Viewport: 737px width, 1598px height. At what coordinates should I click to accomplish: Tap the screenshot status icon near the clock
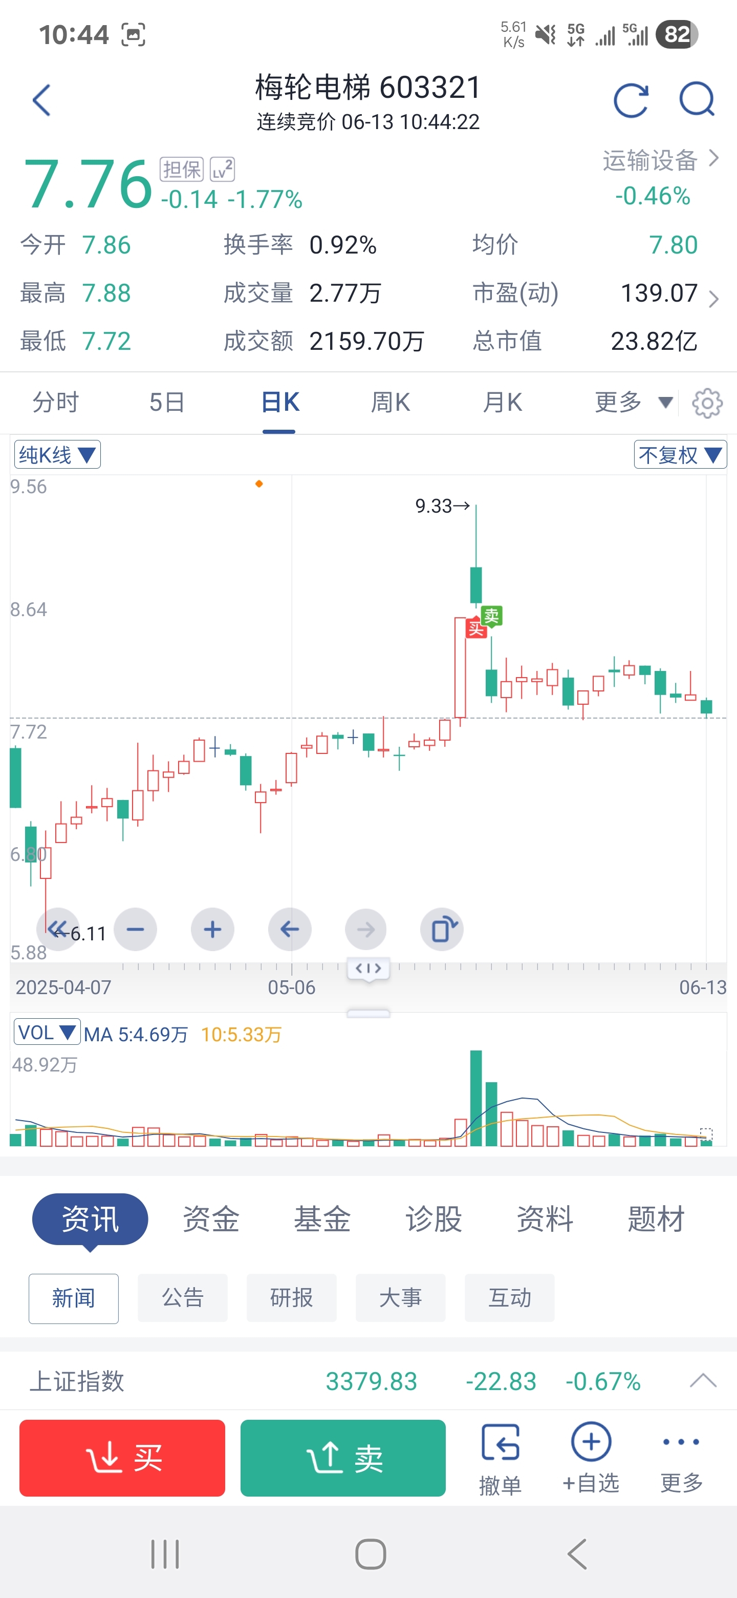coord(133,35)
